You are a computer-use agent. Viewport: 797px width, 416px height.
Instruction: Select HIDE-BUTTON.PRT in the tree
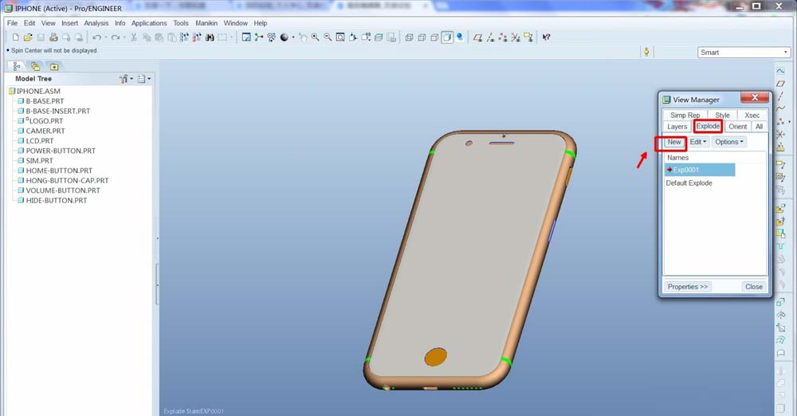pos(53,200)
